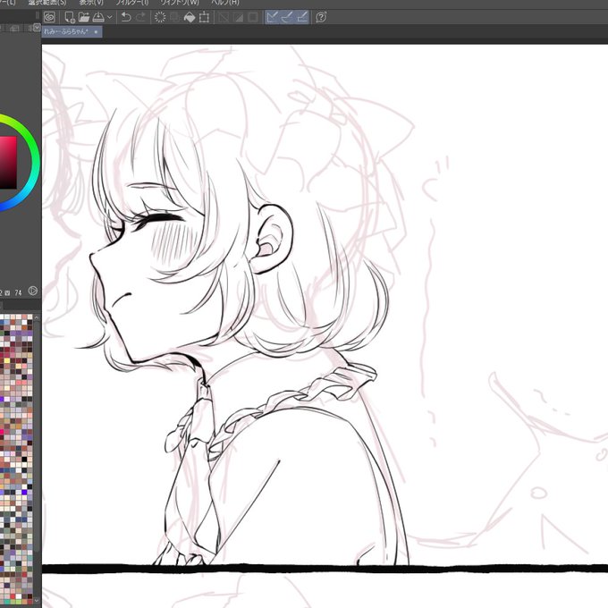Click the small square icon left of 74
Screen dimensions: 608x608
8,293
